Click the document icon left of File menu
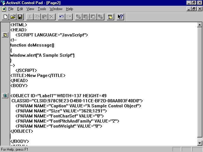This screenshot has width=203, height=152. click(3, 9)
